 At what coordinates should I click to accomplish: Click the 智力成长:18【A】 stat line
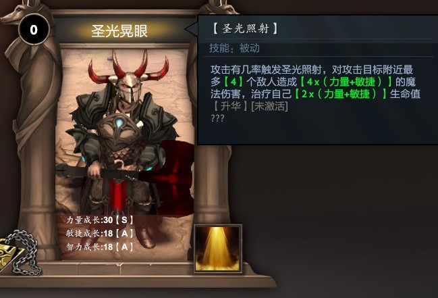(100, 247)
